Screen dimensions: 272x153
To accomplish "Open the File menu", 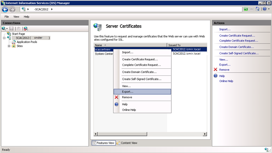I will 7,17.
